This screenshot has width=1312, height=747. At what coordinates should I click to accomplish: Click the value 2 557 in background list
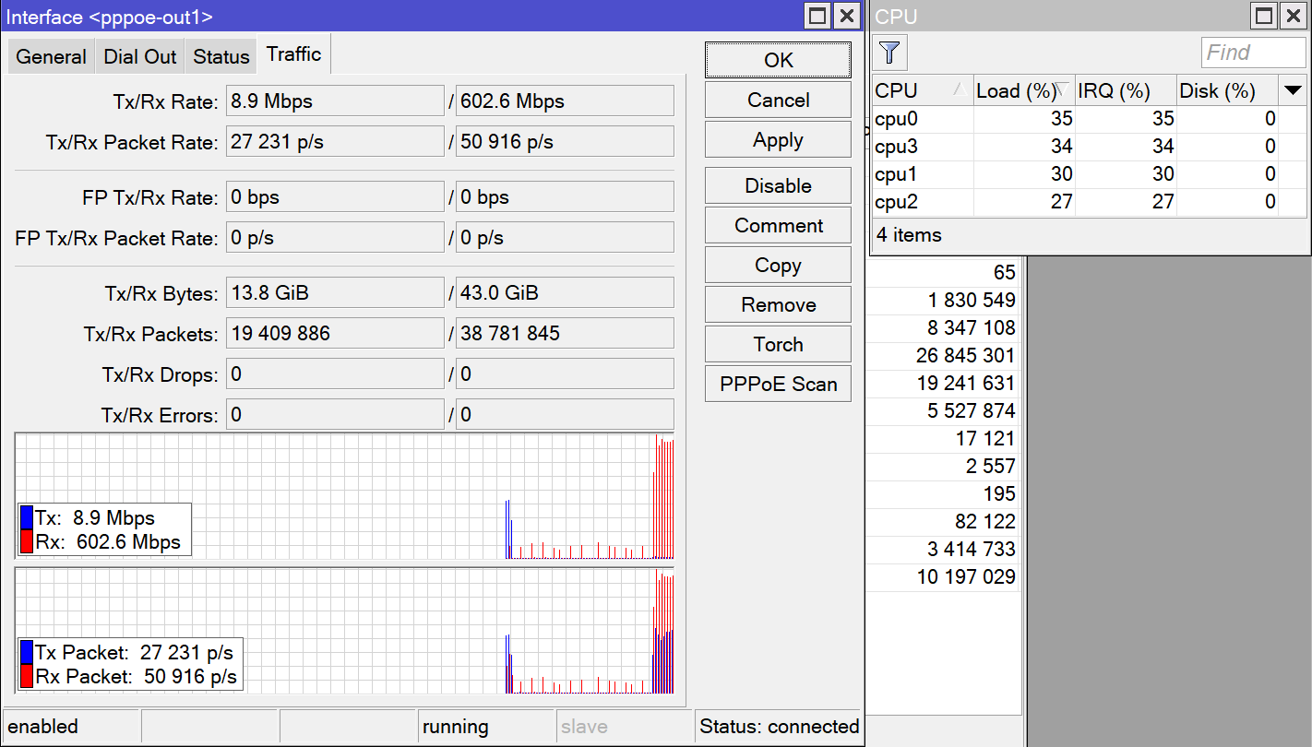(991, 466)
